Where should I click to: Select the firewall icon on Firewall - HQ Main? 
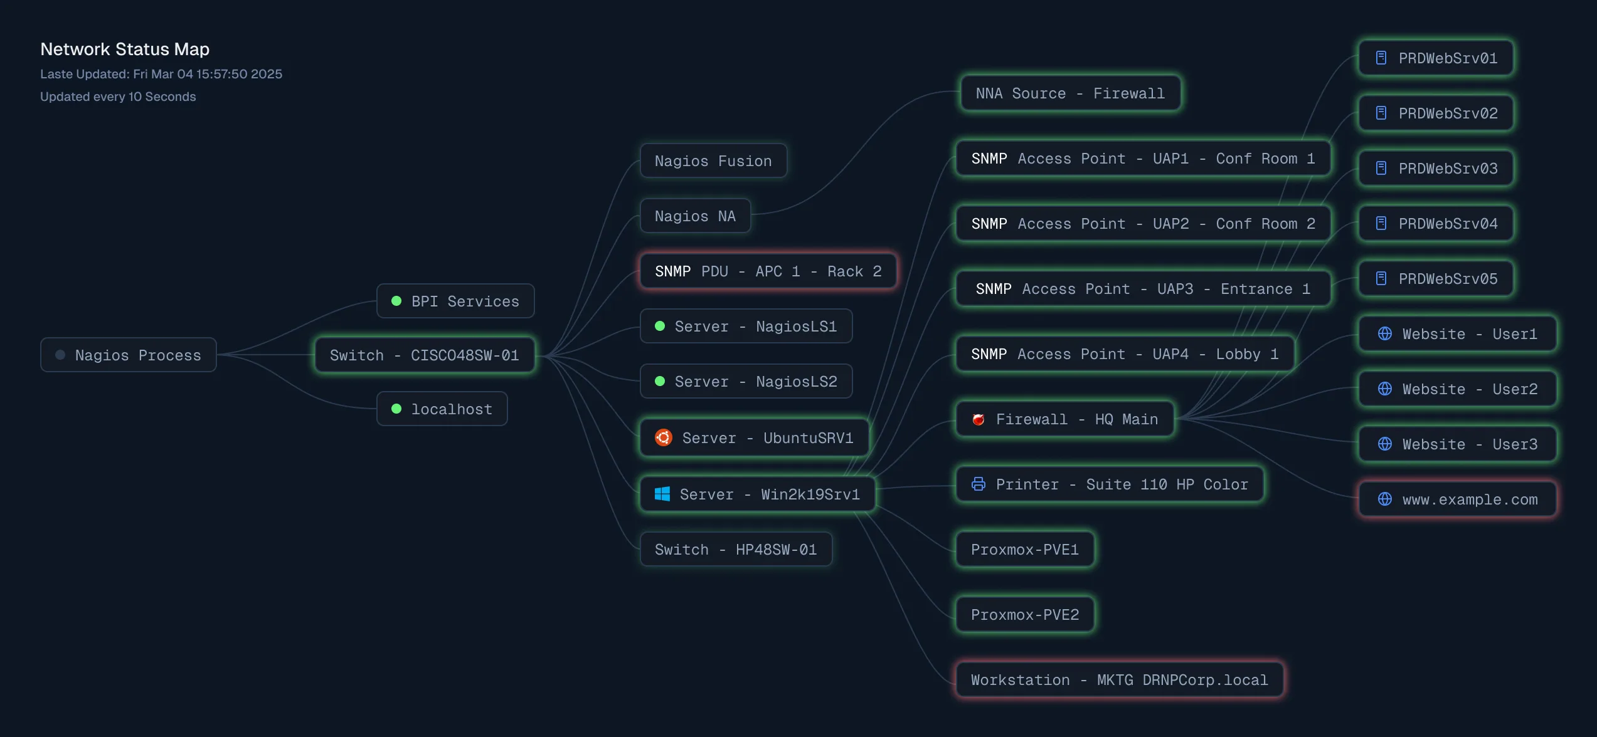[979, 419]
